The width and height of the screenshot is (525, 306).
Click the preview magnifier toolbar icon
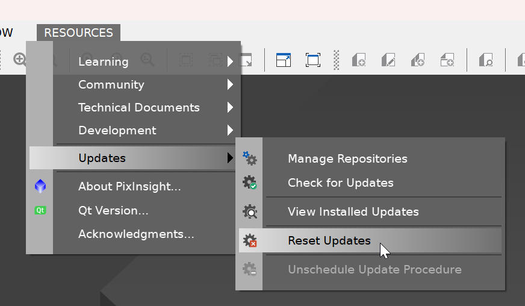click(x=486, y=60)
